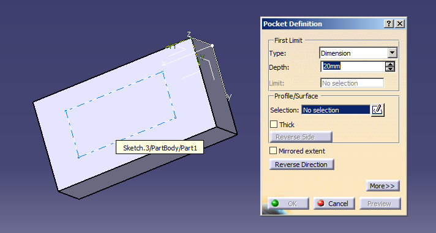Image resolution: width=436 pixels, height=233 pixels.
Task: Click the Reverse Direction button
Action: click(x=302, y=165)
